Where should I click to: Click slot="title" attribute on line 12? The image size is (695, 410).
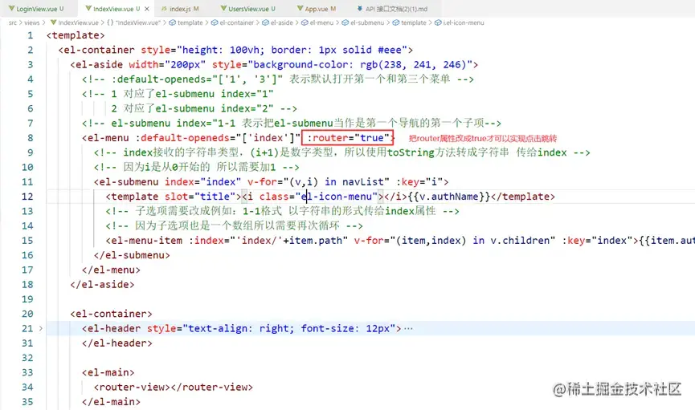[200, 197]
